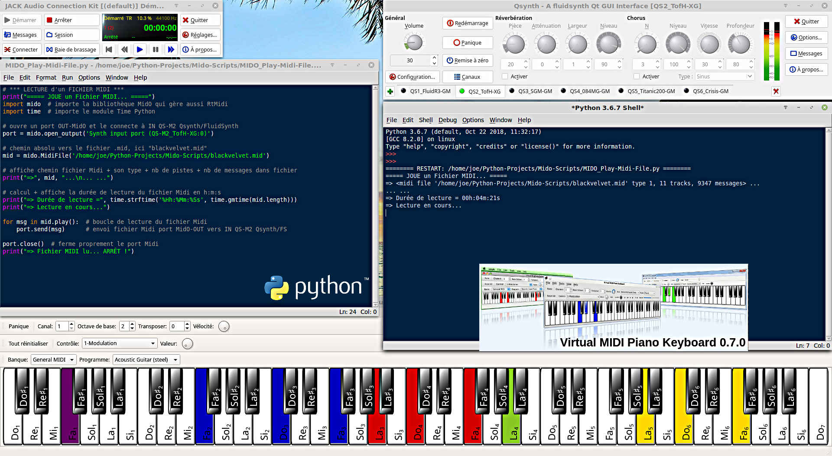This screenshot has height=456, width=832.
Task: Click the JACK transport forward icon
Action: pos(171,49)
